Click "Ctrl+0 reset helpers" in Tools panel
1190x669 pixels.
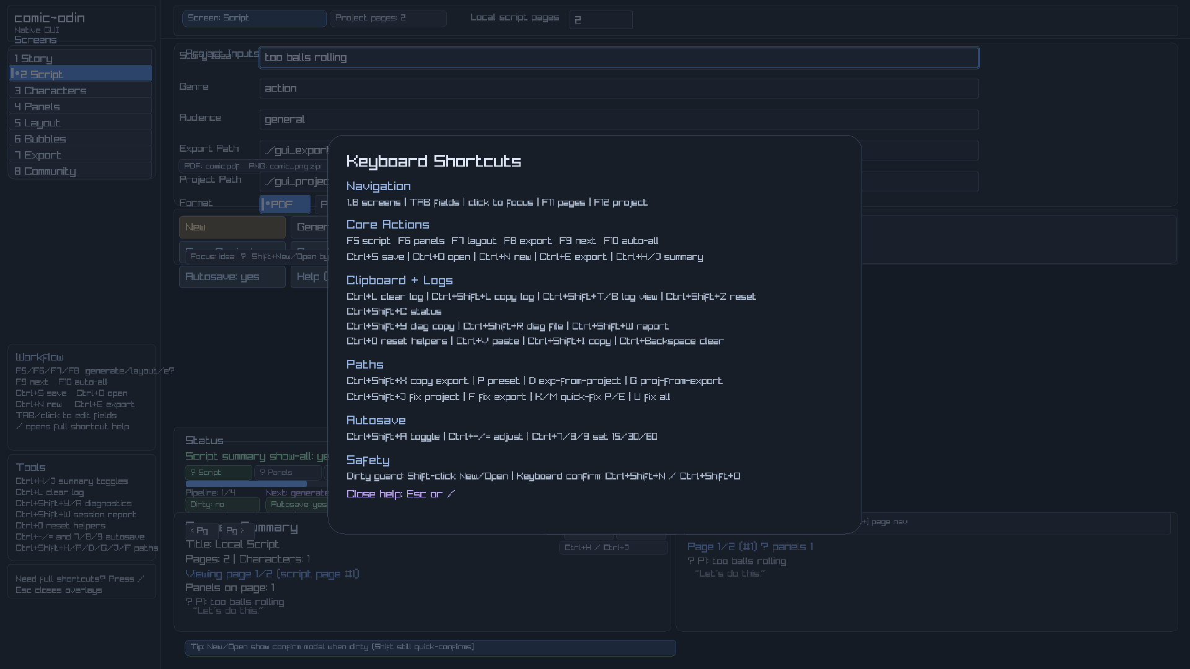point(60,526)
